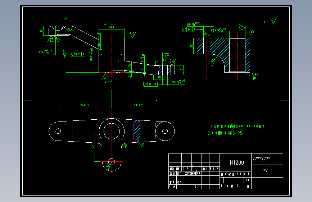
Task: Select the "1:1" scale cell
Action: (x=247, y=180)
